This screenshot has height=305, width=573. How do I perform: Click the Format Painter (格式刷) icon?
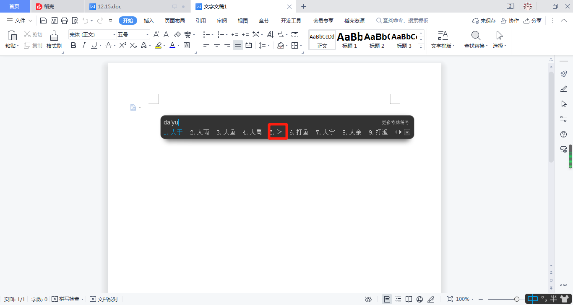(54, 40)
